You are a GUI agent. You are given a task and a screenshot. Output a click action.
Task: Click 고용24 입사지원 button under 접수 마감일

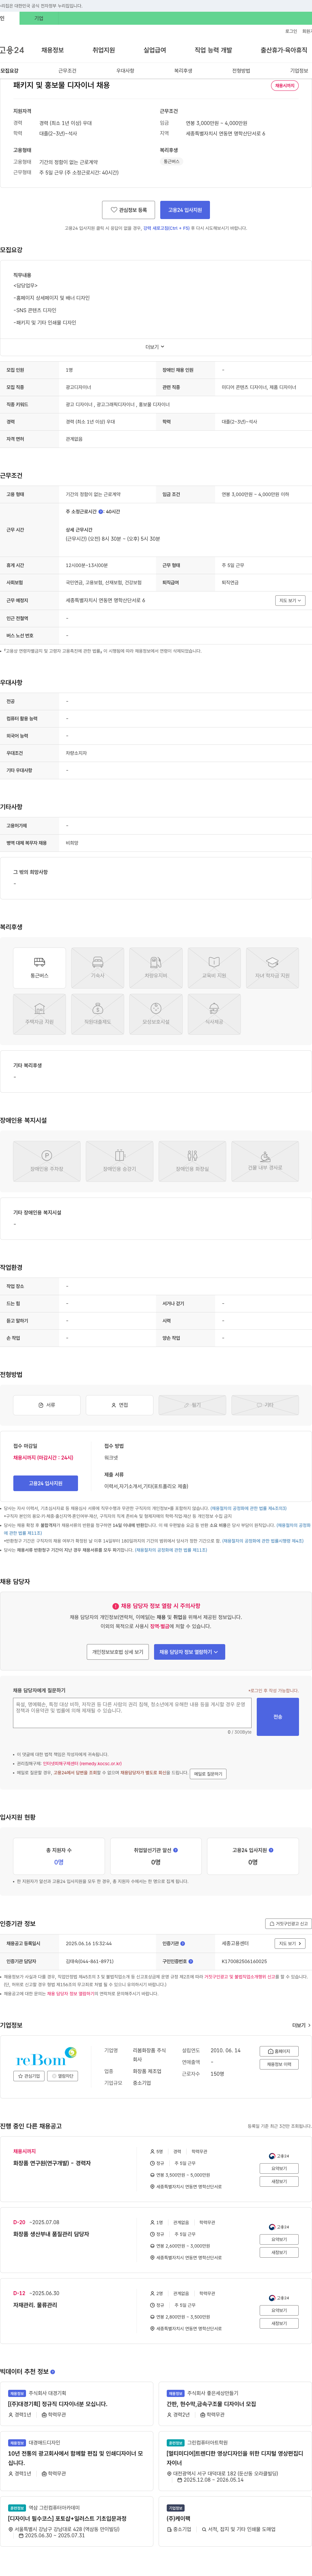tap(45, 1483)
